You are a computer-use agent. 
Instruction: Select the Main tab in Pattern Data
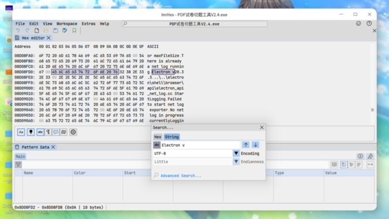coord(20,157)
